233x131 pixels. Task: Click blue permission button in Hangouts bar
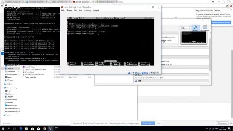point(148,123)
